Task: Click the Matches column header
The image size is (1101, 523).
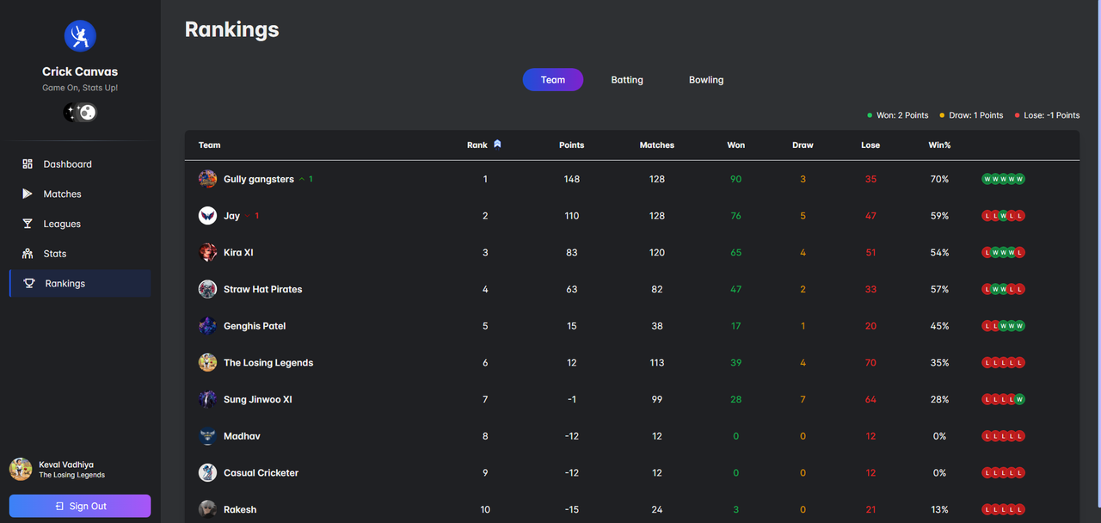Action: pos(657,145)
